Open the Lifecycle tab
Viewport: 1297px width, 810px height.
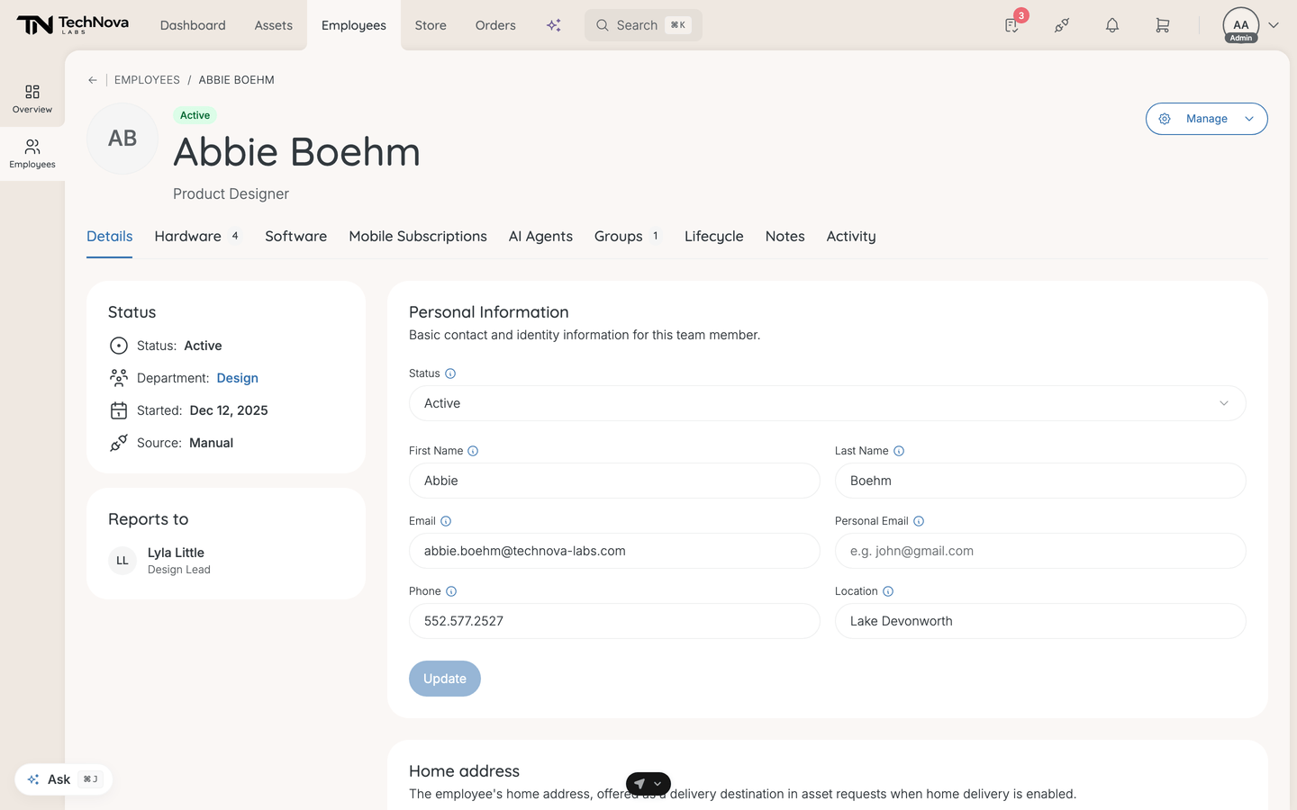(714, 236)
